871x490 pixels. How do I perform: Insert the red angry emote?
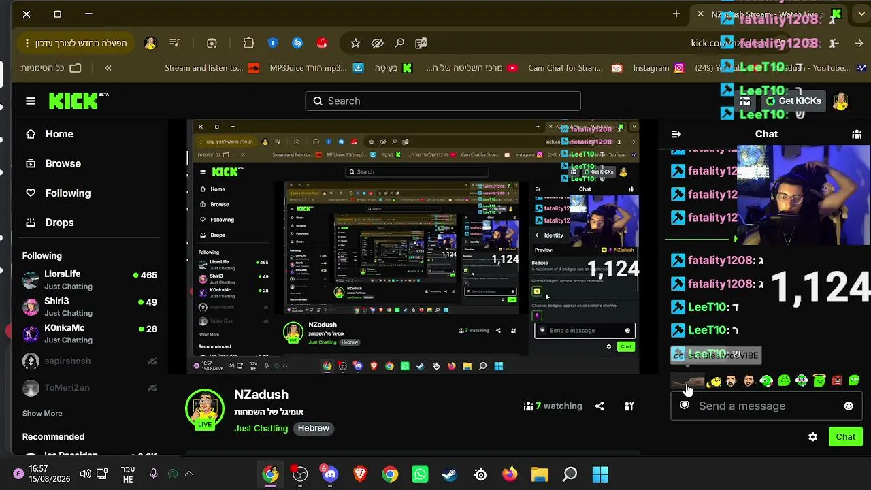(837, 381)
